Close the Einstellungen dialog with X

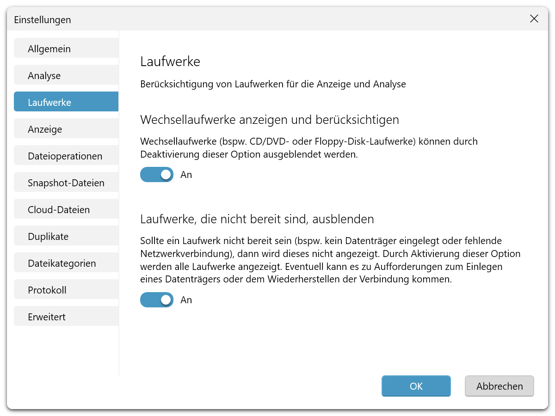pyautogui.click(x=534, y=19)
